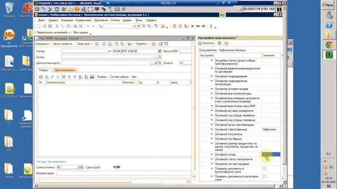Click the orange help icon in Настройки пользователя
Viewport: 337px width, 189px height.
pyautogui.click(x=226, y=43)
